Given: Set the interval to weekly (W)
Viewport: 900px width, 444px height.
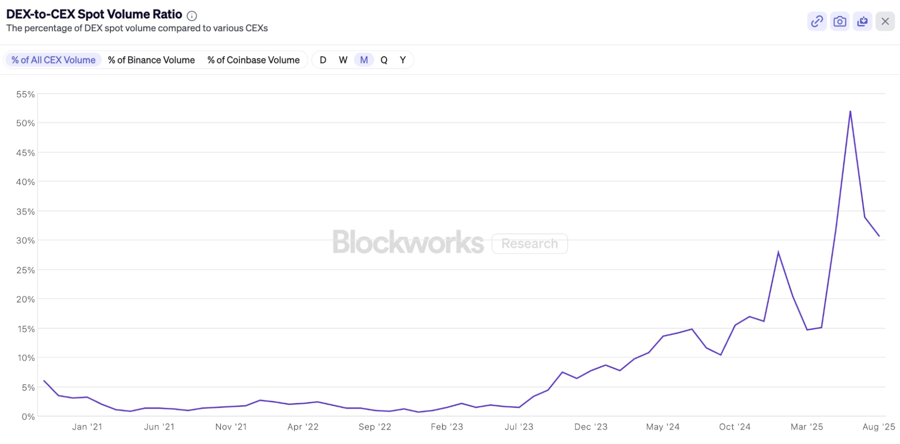Looking at the screenshot, I should [343, 60].
